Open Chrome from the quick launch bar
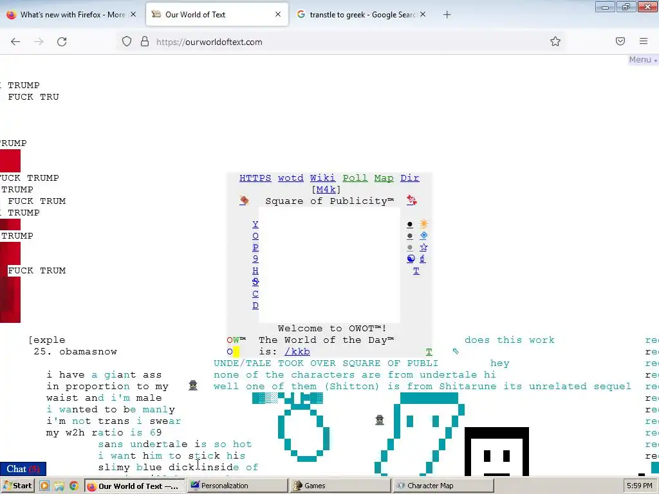 [x=74, y=486]
